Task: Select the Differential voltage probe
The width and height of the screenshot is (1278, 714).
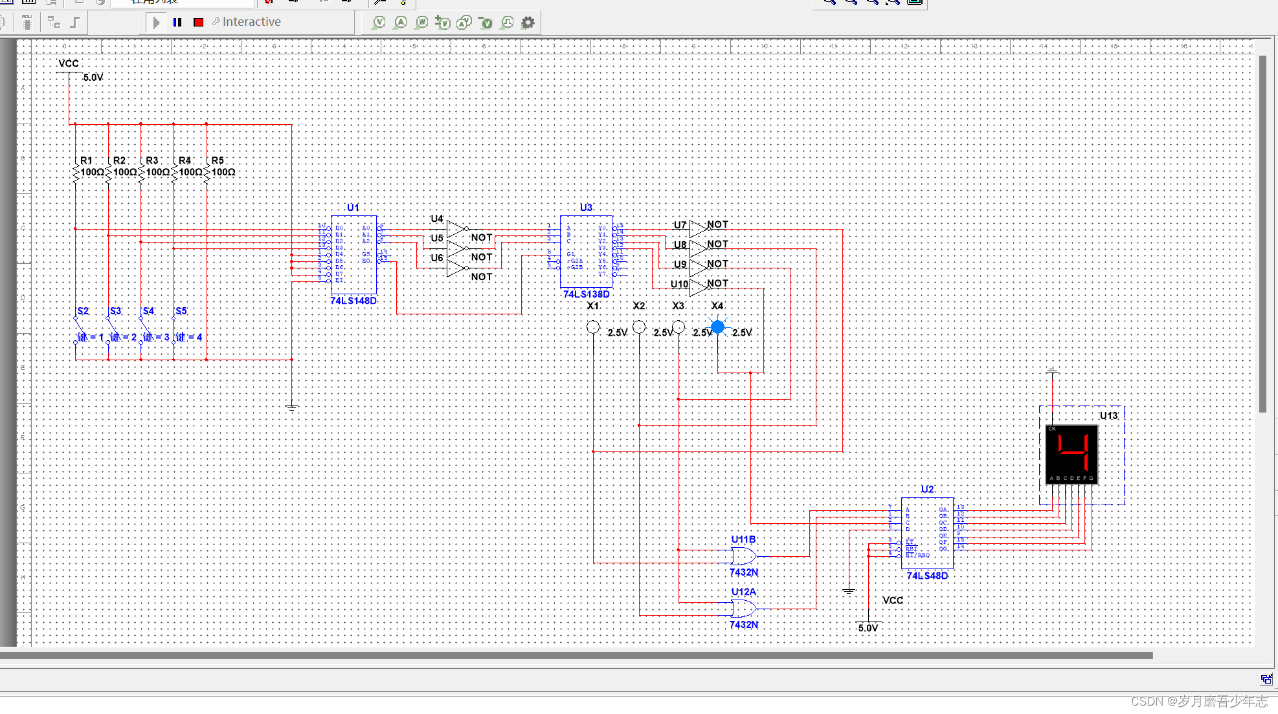Action: [x=443, y=23]
